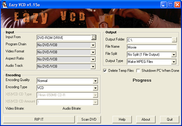182x126 pixels.
Task: Click the Output Type label
Action: point(114,61)
